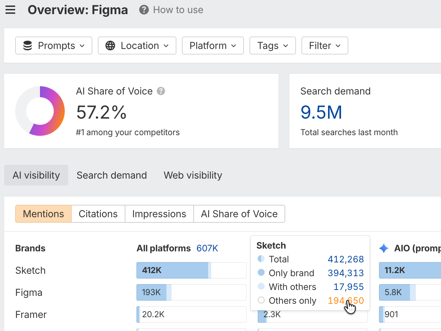
Task: Click the 5.8K AIO bar for Figma
Action: click(x=410, y=292)
